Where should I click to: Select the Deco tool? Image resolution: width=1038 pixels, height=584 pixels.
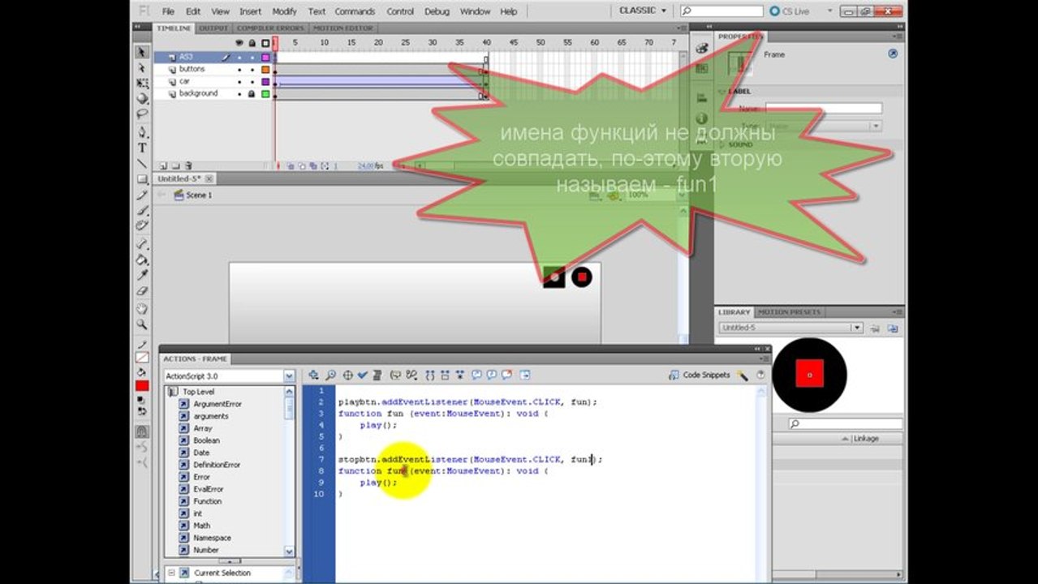(x=142, y=225)
